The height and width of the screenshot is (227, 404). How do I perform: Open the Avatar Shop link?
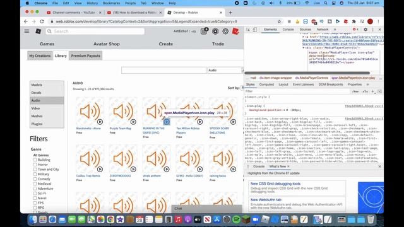point(107,44)
